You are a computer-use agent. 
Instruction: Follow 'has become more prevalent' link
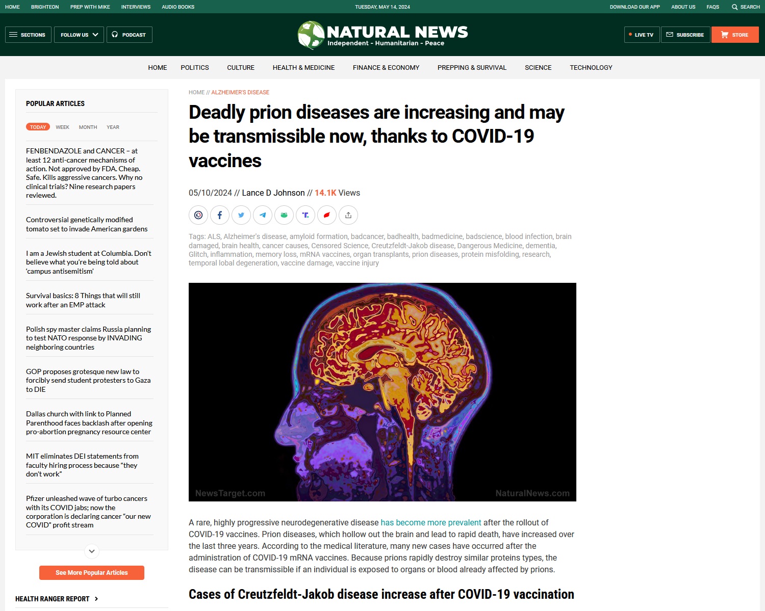431,522
